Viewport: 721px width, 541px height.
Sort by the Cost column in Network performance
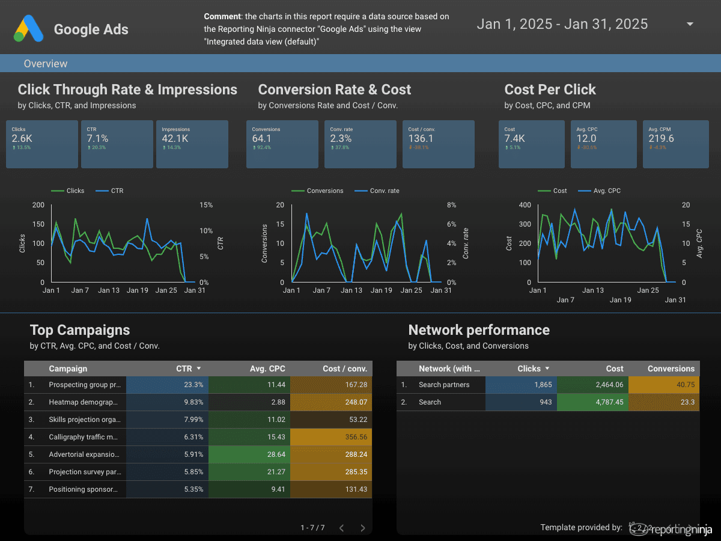[x=614, y=368]
